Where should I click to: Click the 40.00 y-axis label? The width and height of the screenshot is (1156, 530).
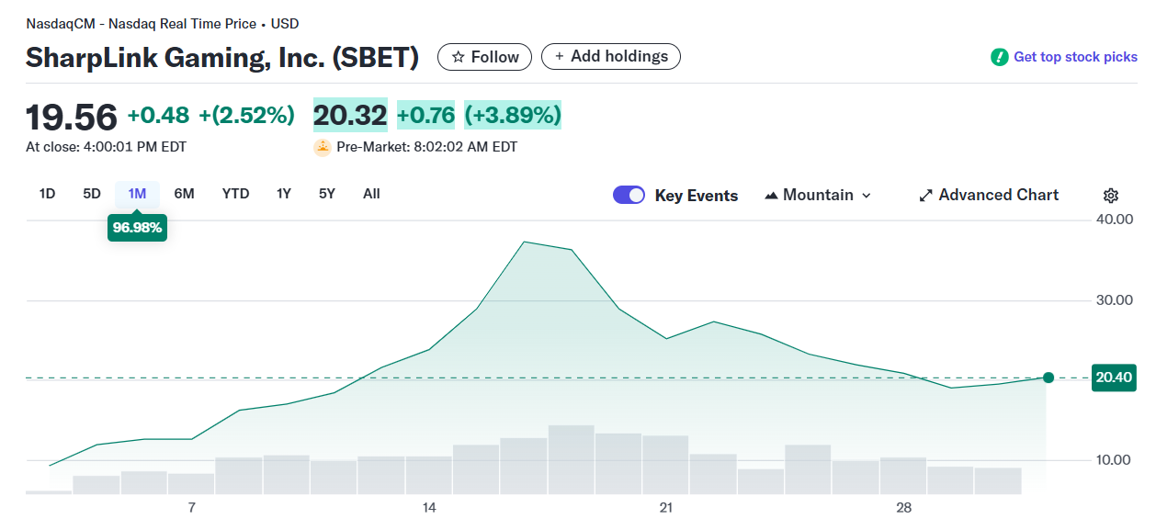pos(1113,220)
